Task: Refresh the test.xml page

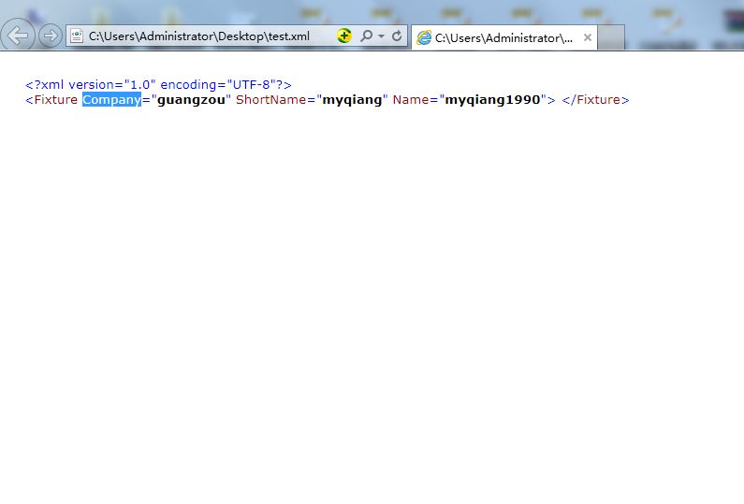Action: 397,36
